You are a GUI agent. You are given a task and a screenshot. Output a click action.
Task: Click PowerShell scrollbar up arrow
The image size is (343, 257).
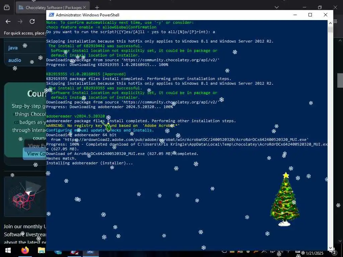(x=330, y=22)
